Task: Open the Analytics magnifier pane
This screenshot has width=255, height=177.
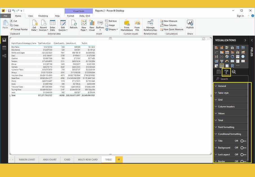Action: [x=234, y=72]
